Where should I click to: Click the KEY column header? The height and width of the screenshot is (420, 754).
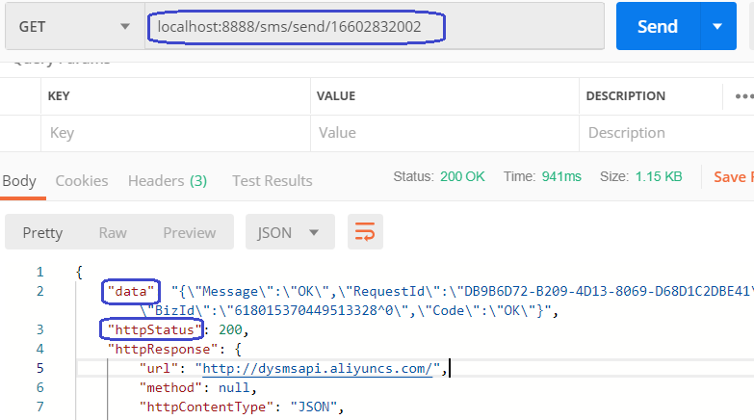[59, 96]
